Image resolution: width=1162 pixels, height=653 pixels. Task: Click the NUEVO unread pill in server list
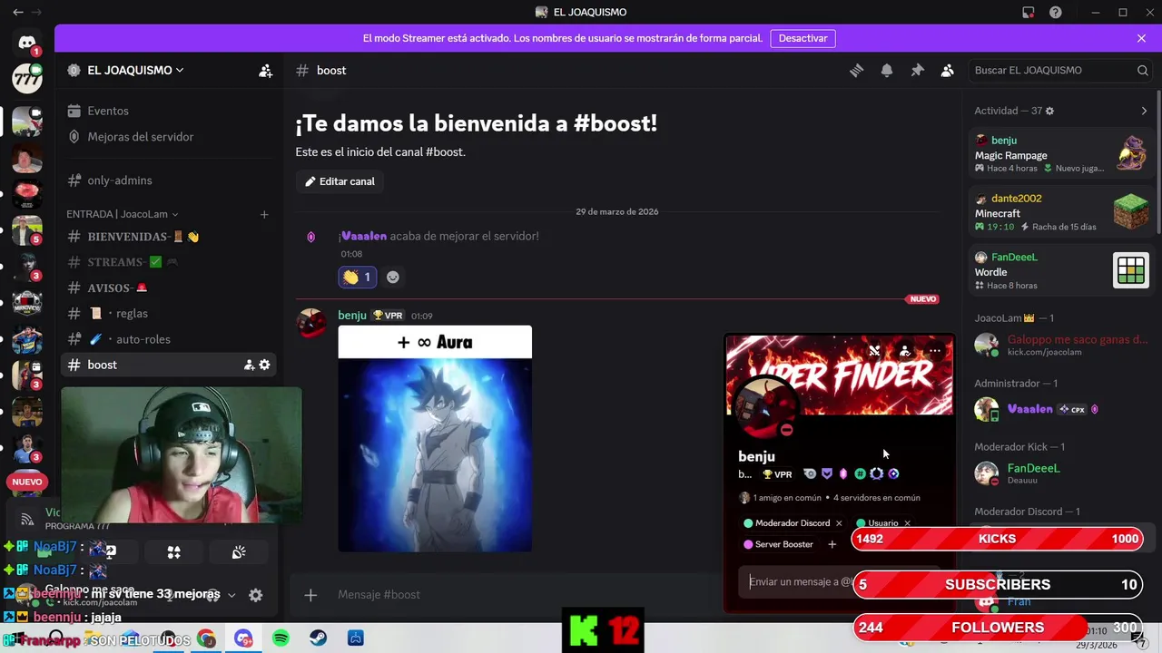27,482
